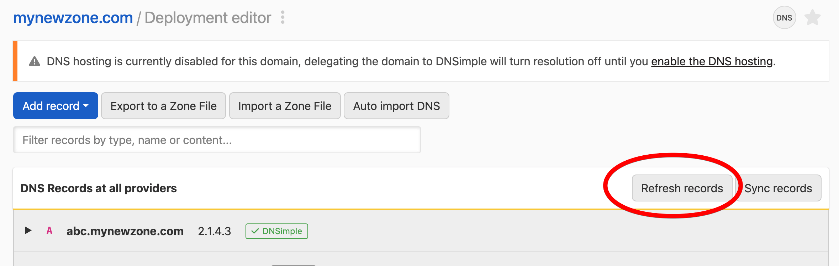Click the Deployment editor page title
The height and width of the screenshot is (266, 839).
tap(208, 18)
